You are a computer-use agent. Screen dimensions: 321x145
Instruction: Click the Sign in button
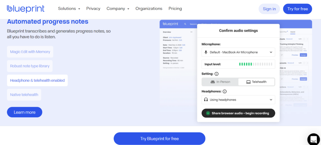[269, 9]
